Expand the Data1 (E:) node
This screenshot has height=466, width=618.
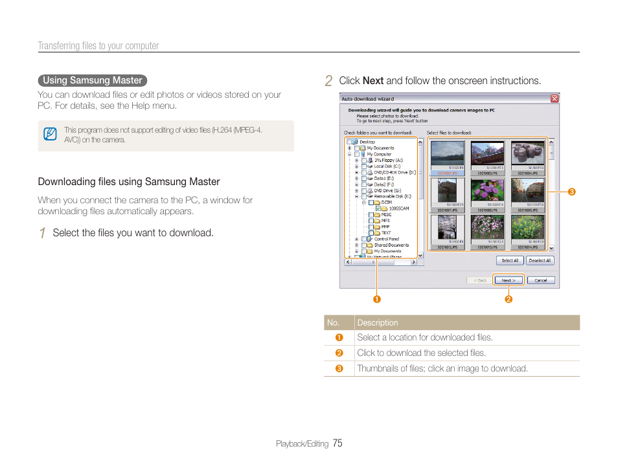click(x=357, y=179)
